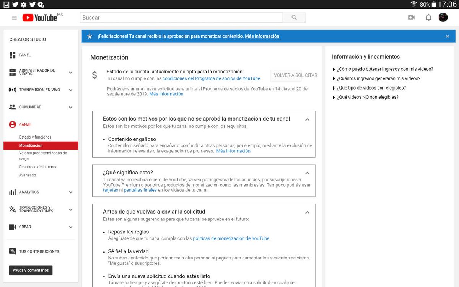The width and height of the screenshot is (459, 287).
Task: Open the 'tarjetas' link
Action: coord(111,190)
